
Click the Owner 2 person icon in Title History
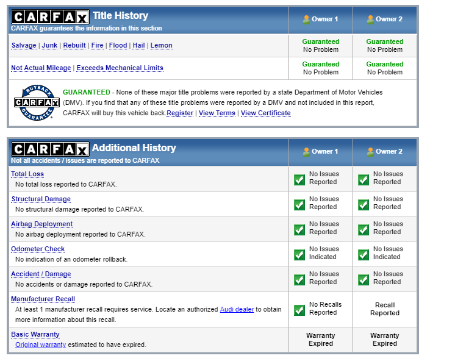click(370, 20)
